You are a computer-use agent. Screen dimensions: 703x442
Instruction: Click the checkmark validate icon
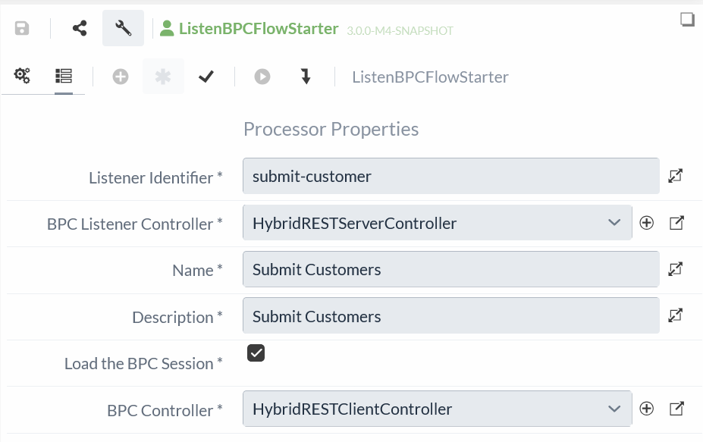click(206, 76)
